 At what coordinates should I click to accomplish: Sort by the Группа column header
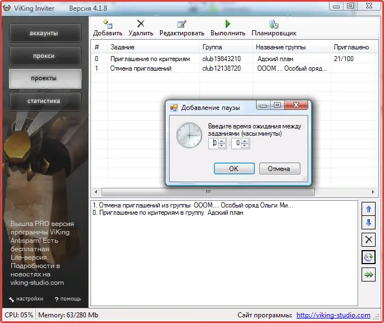(226, 47)
